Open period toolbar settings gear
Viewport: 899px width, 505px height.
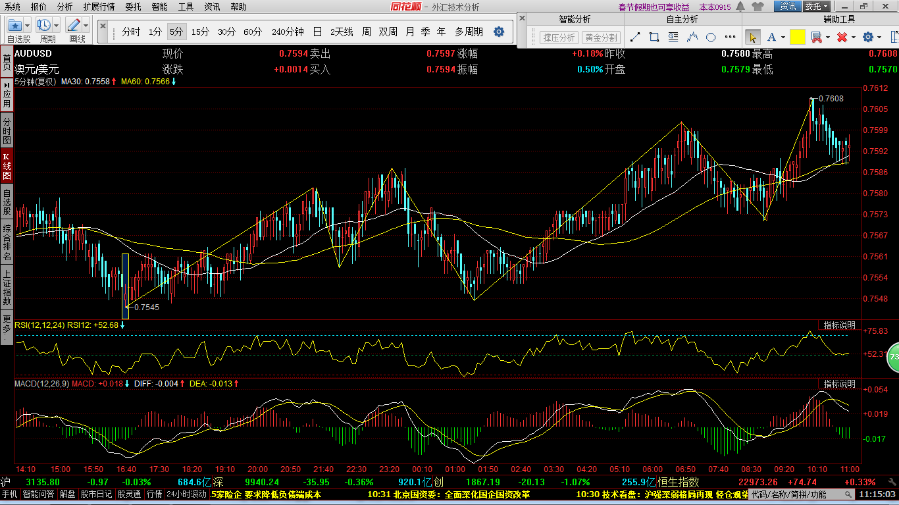pos(499,32)
